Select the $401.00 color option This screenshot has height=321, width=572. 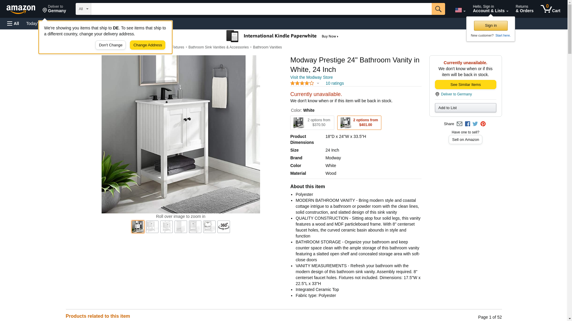(359, 123)
